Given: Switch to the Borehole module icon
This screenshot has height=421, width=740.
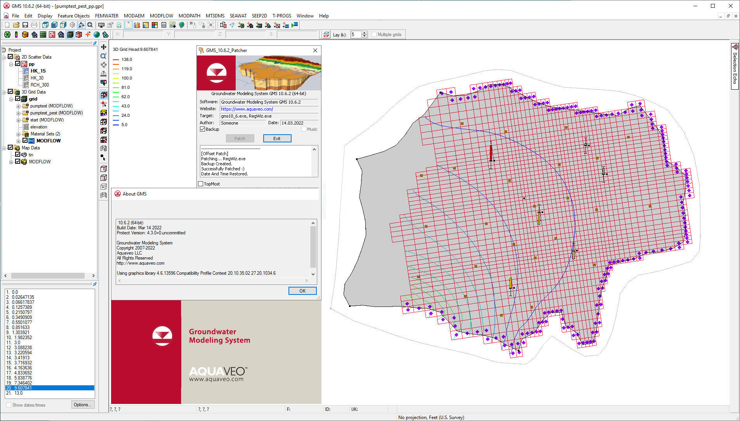Looking at the screenshot, I should pyautogui.click(x=16, y=35).
